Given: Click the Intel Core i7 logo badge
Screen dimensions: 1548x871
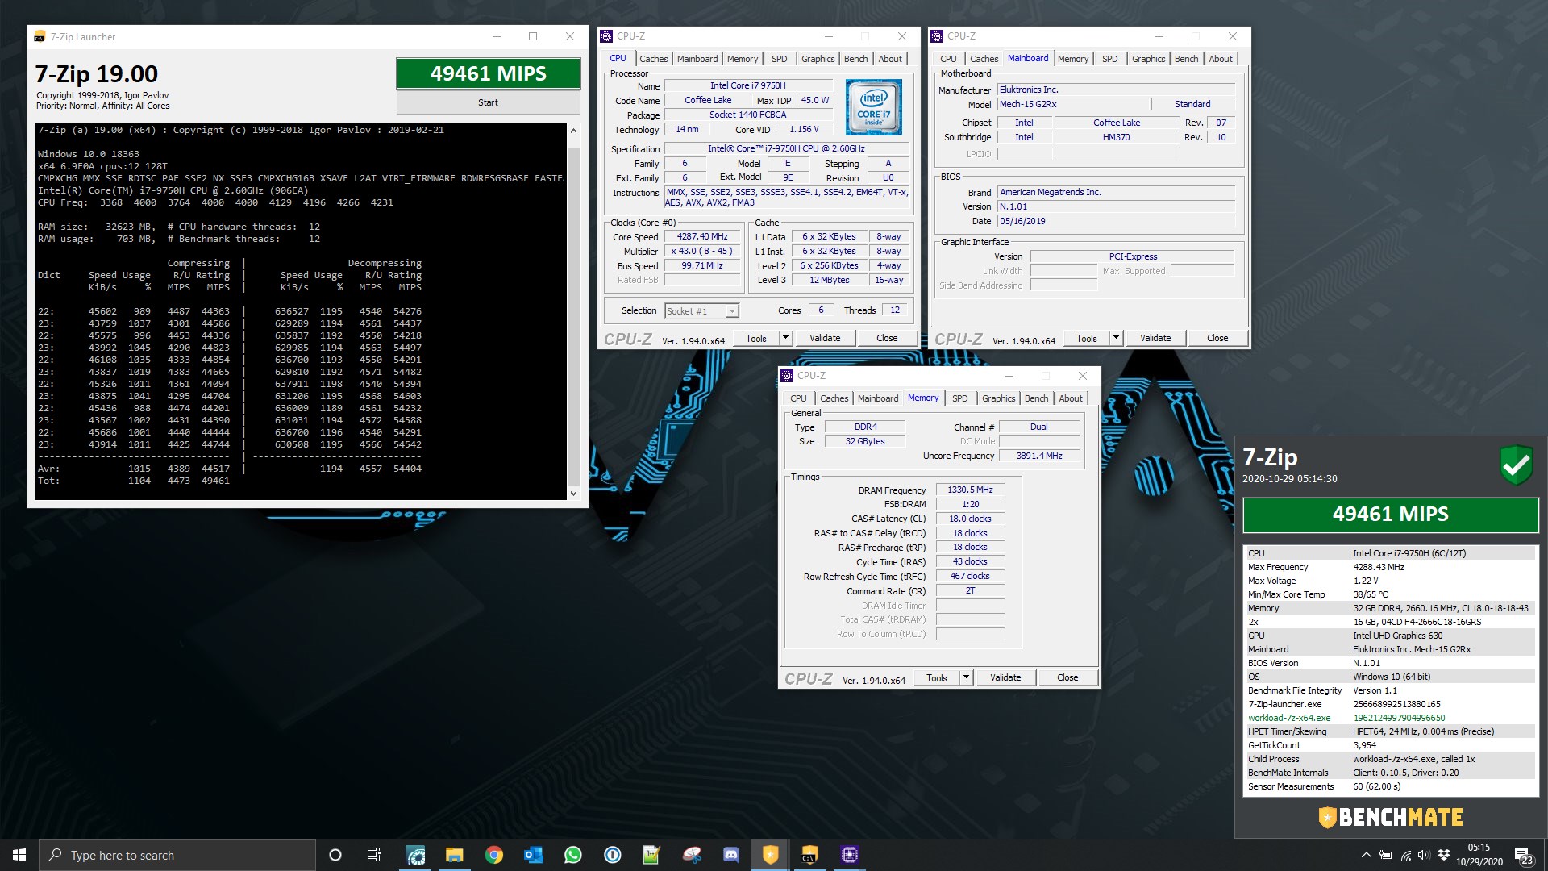Looking at the screenshot, I should [874, 107].
